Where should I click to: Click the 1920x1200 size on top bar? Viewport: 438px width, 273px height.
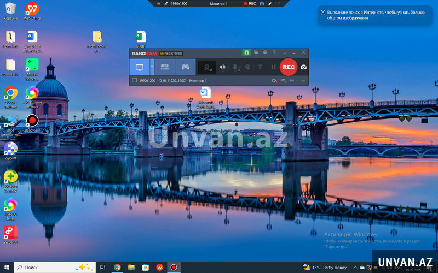coord(179,4)
